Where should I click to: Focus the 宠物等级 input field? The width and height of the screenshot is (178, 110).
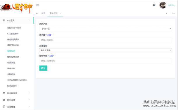[x=106, y=61]
